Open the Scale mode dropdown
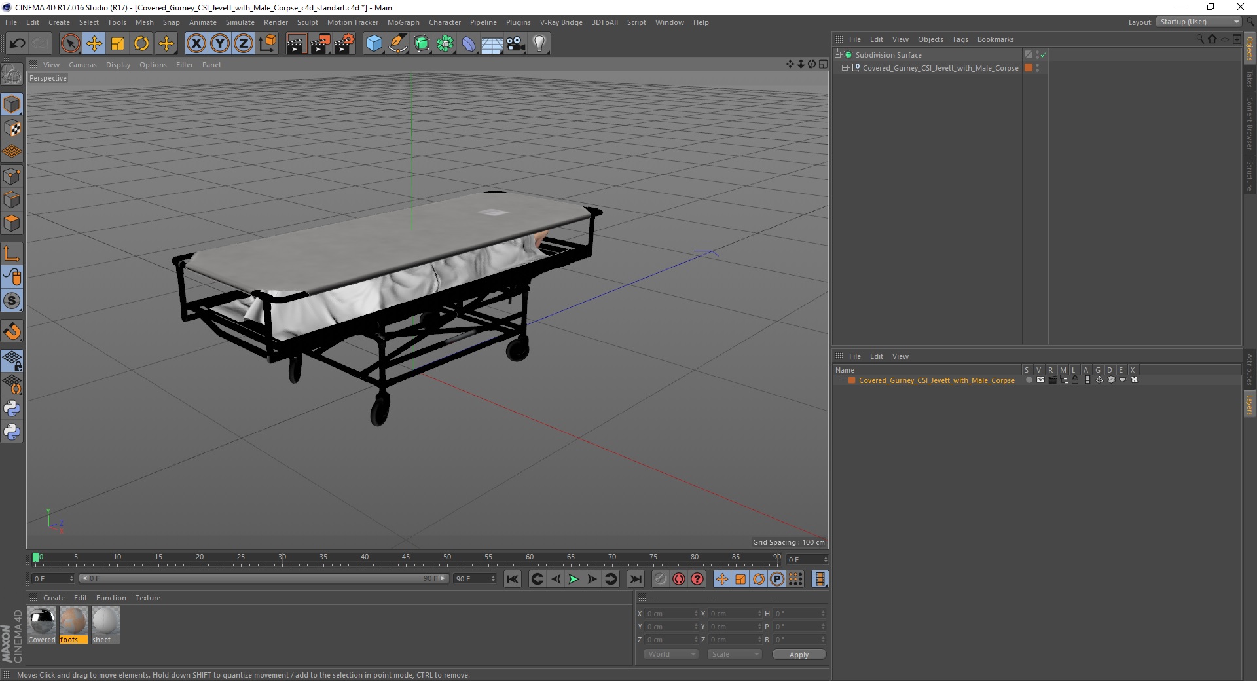 click(x=734, y=654)
